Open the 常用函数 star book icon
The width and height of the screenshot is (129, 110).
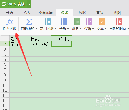click(48, 22)
